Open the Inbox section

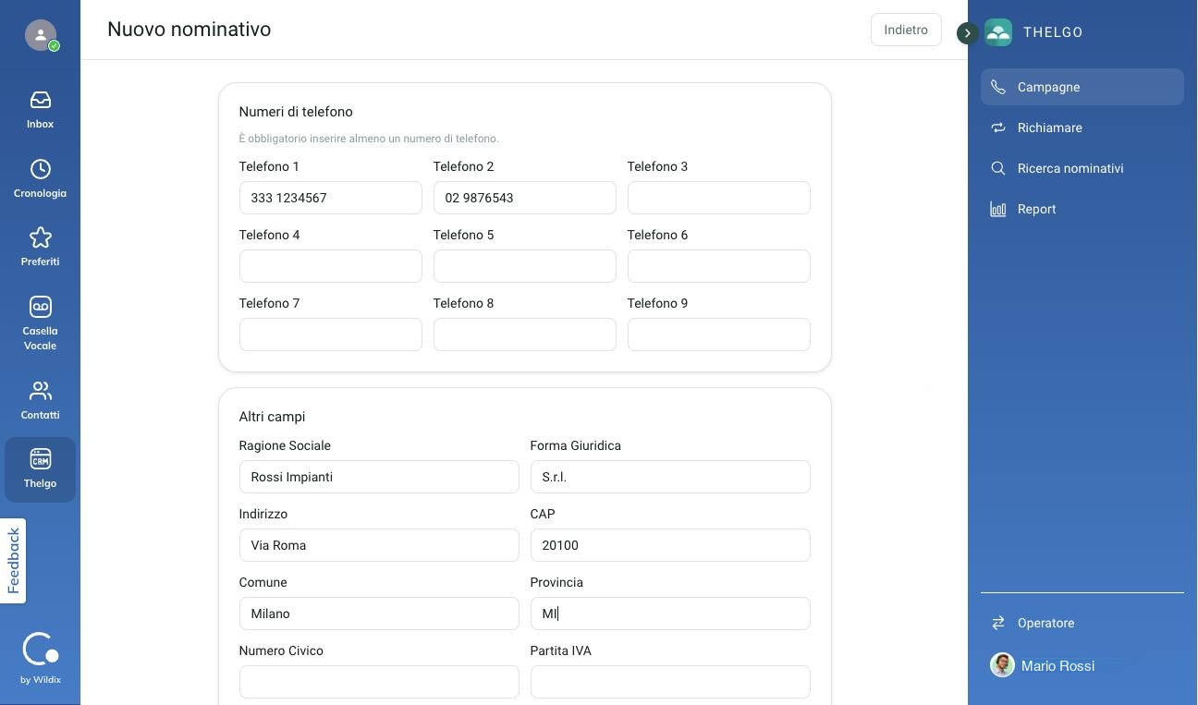click(x=40, y=109)
